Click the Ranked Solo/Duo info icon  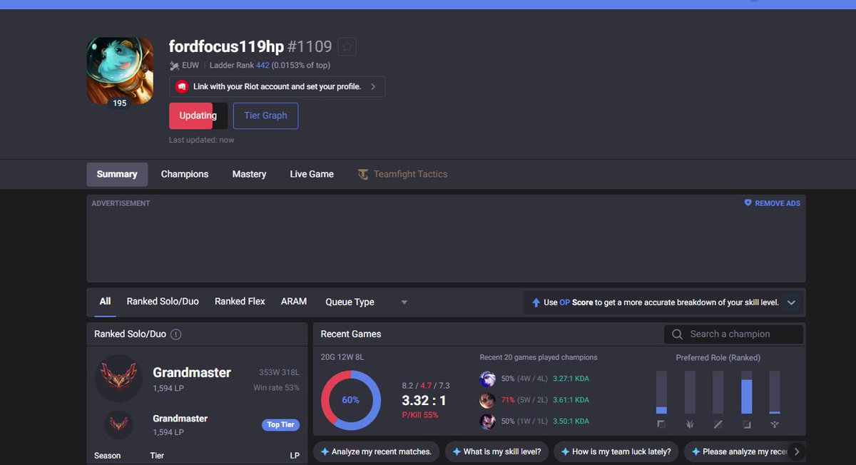pos(175,334)
